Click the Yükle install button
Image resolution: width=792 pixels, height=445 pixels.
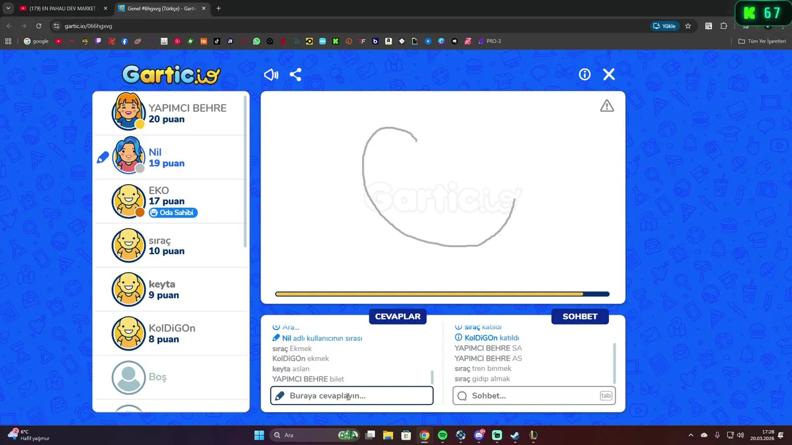[x=665, y=26]
